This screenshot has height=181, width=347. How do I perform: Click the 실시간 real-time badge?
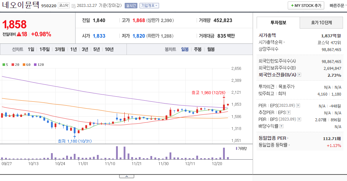(131, 5)
